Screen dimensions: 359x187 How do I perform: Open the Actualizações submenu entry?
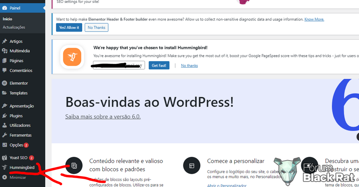coord(14,27)
